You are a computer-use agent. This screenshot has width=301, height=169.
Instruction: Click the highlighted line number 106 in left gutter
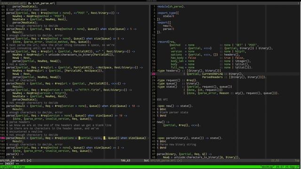click(2, 138)
